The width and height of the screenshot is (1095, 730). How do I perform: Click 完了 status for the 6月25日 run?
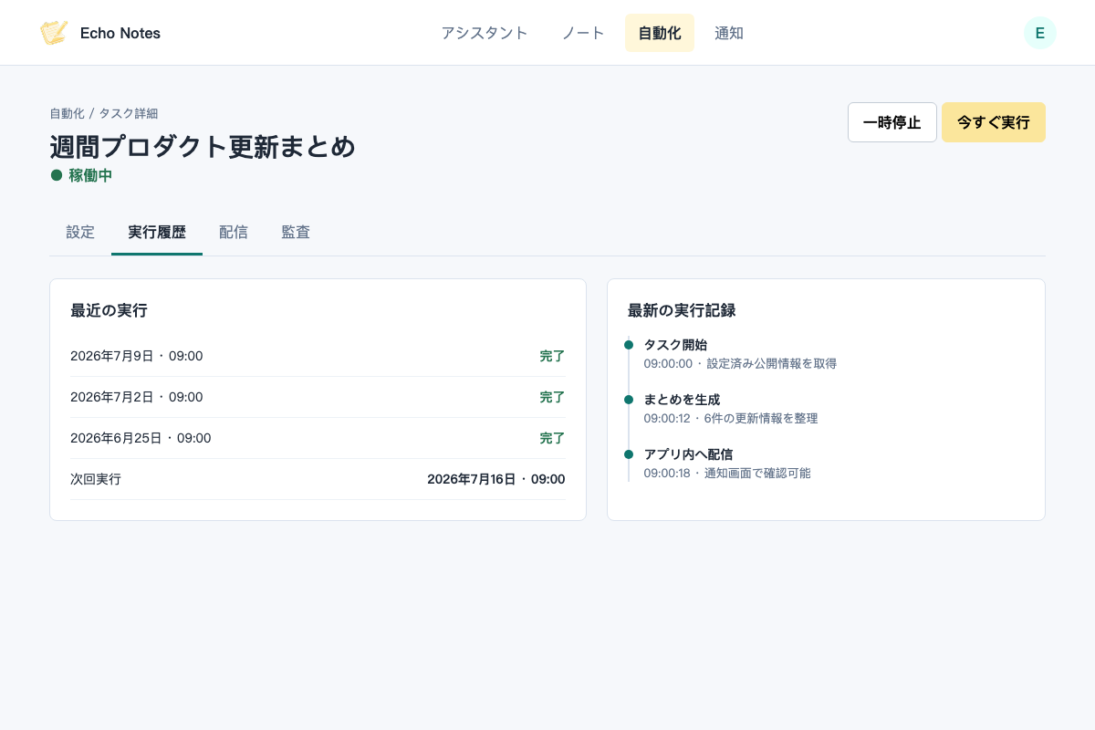(x=552, y=438)
